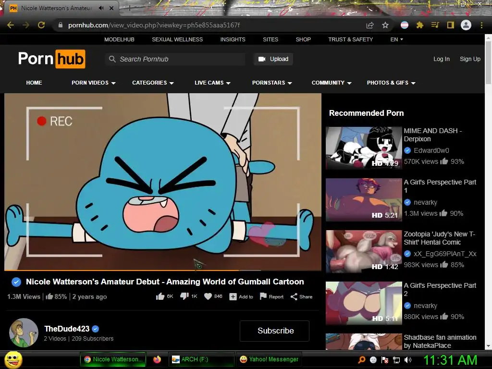Close the current browser tab
The image size is (492, 369).
[111, 8]
